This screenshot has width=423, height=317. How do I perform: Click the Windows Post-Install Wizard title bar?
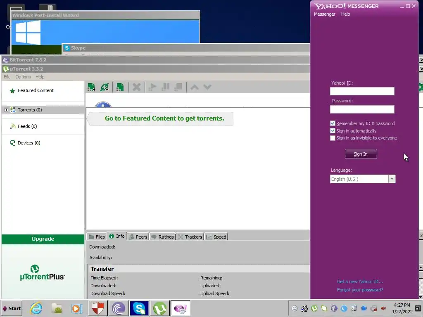pyautogui.click(x=105, y=15)
